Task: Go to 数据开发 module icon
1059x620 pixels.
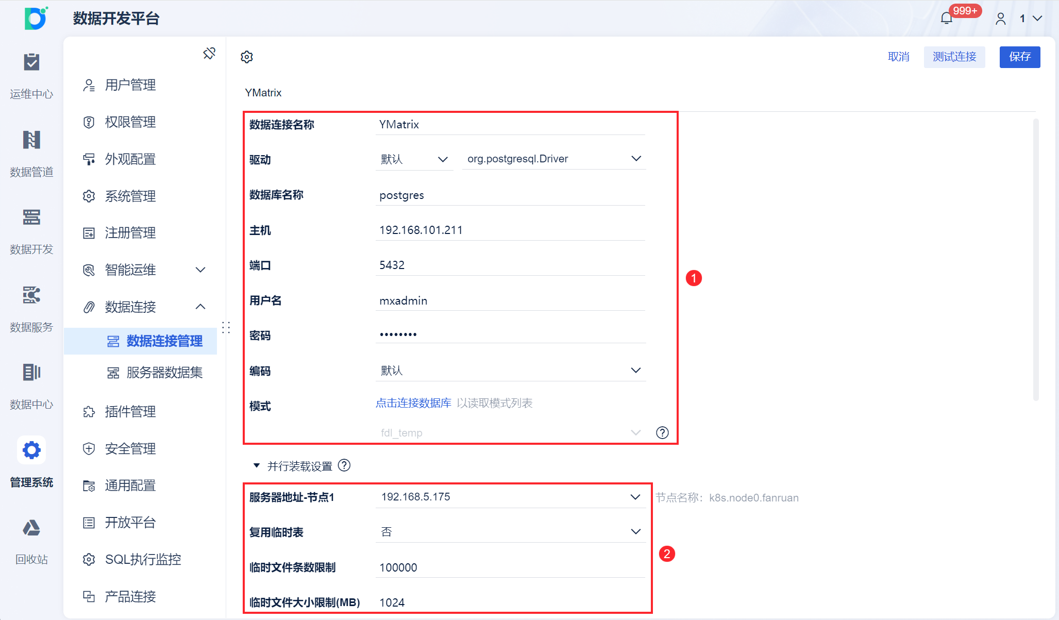Action: [x=31, y=217]
